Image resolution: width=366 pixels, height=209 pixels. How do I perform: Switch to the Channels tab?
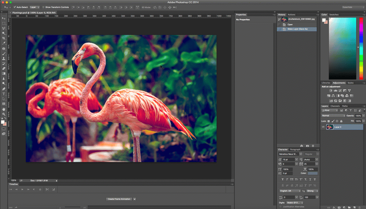(x=335, y=106)
